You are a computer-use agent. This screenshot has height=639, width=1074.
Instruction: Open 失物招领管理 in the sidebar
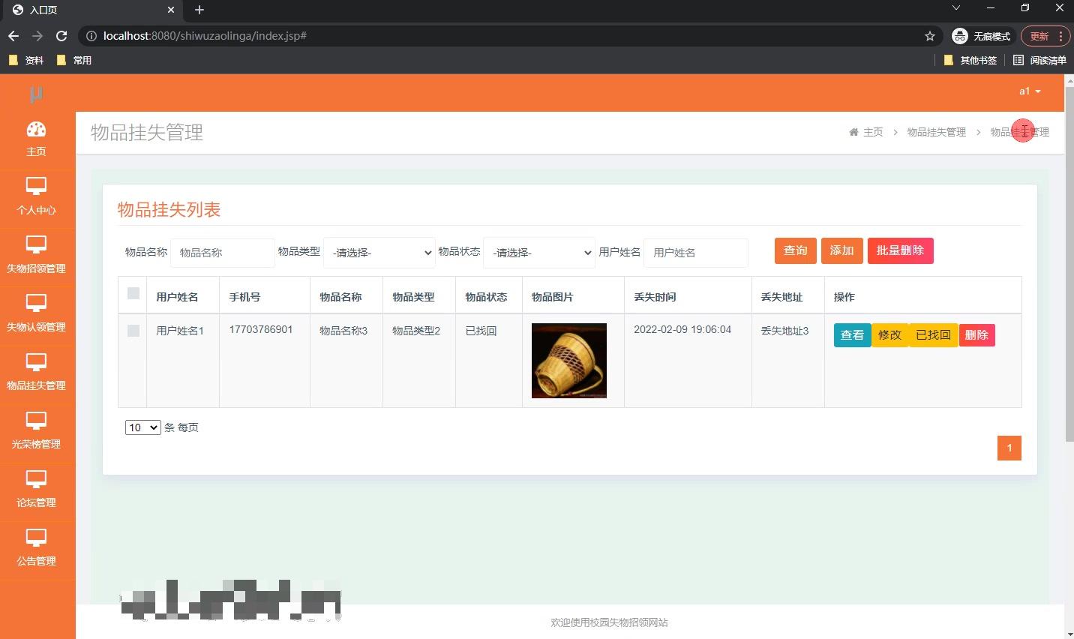pyautogui.click(x=36, y=254)
